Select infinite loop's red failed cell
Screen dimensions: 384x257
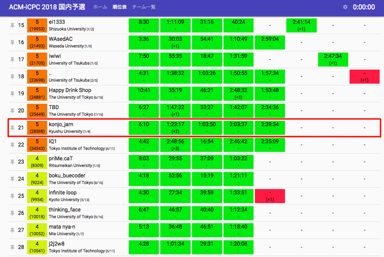click(270, 196)
